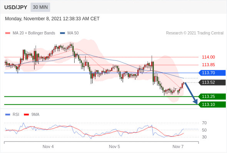
Task: Click the RSI 50 axis label
Action: tap(204, 130)
